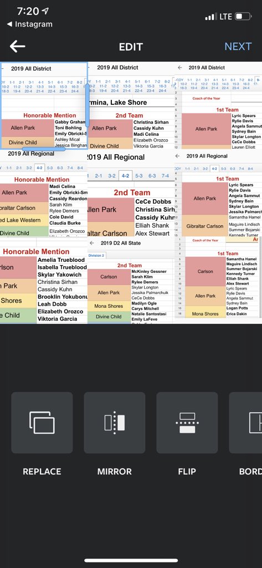262x568 pixels.
Task: Apply the Mirror tool
Action: (115, 423)
